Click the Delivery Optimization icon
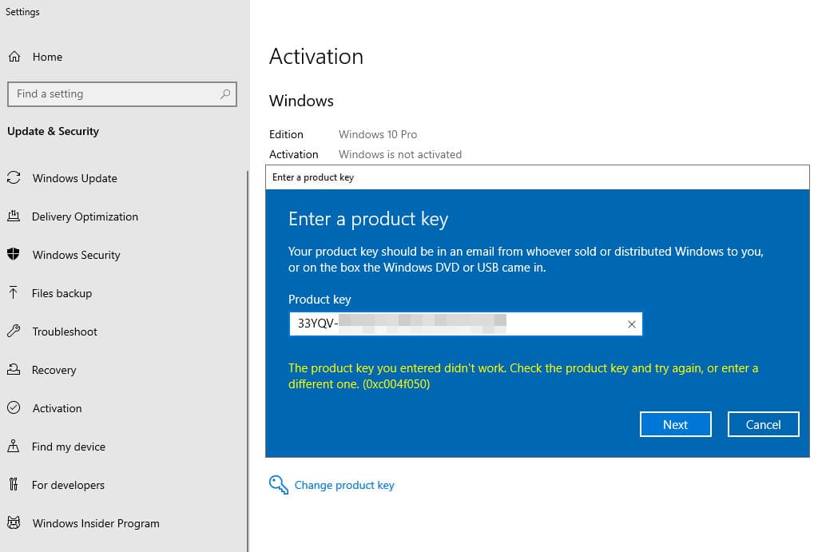 (x=14, y=216)
